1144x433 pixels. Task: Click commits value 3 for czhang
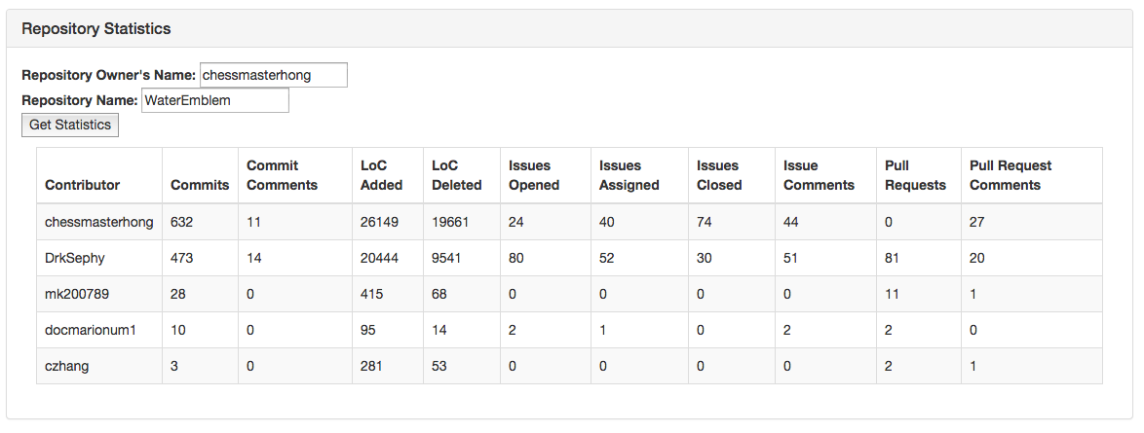point(174,367)
